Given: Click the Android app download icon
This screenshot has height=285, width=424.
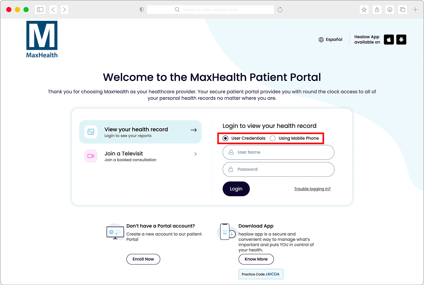Looking at the screenshot, I should (x=401, y=40).
